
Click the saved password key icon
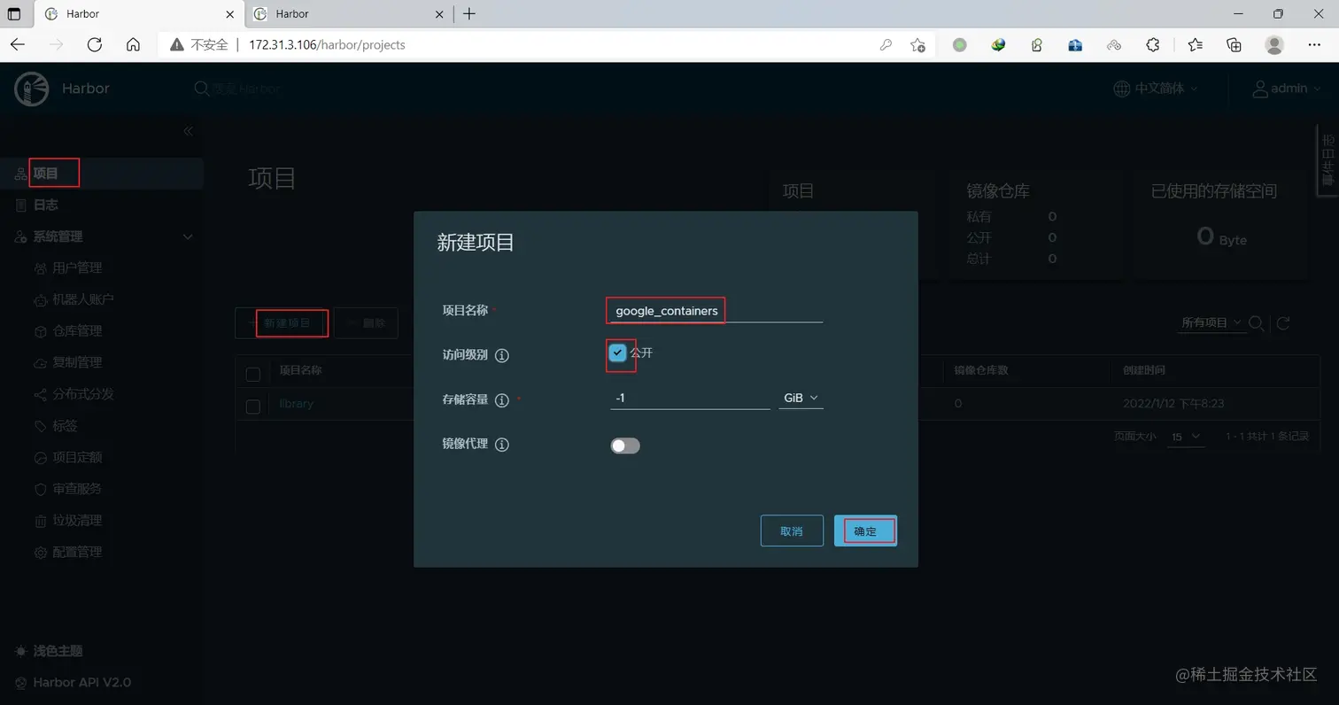tap(886, 44)
